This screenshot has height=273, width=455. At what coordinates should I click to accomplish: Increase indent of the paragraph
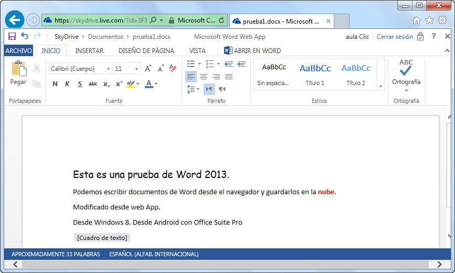click(241, 64)
